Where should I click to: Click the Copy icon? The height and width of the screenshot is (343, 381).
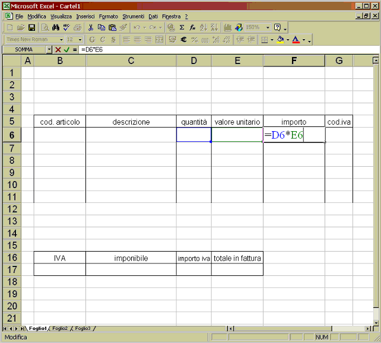pos(101,27)
